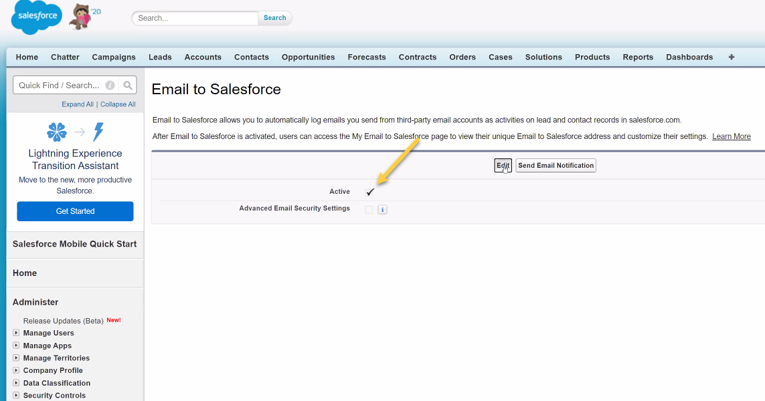This screenshot has height=401, width=765.
Task: Open the Contracts tab
Action: click(x=418, y=57)
